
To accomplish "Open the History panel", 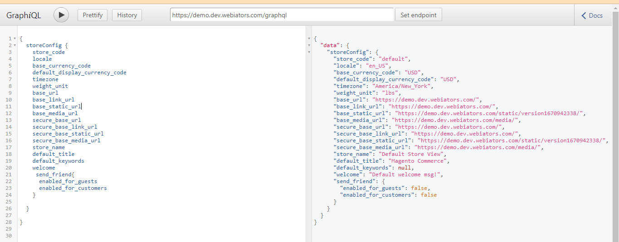I will tap(127, 15).
